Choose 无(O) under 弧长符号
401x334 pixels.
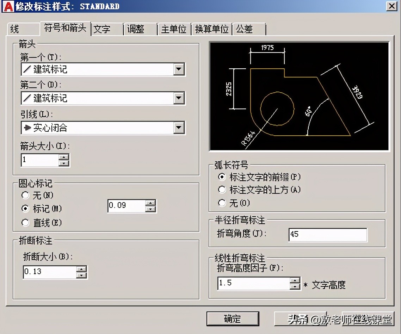click(x=222, y=203)
